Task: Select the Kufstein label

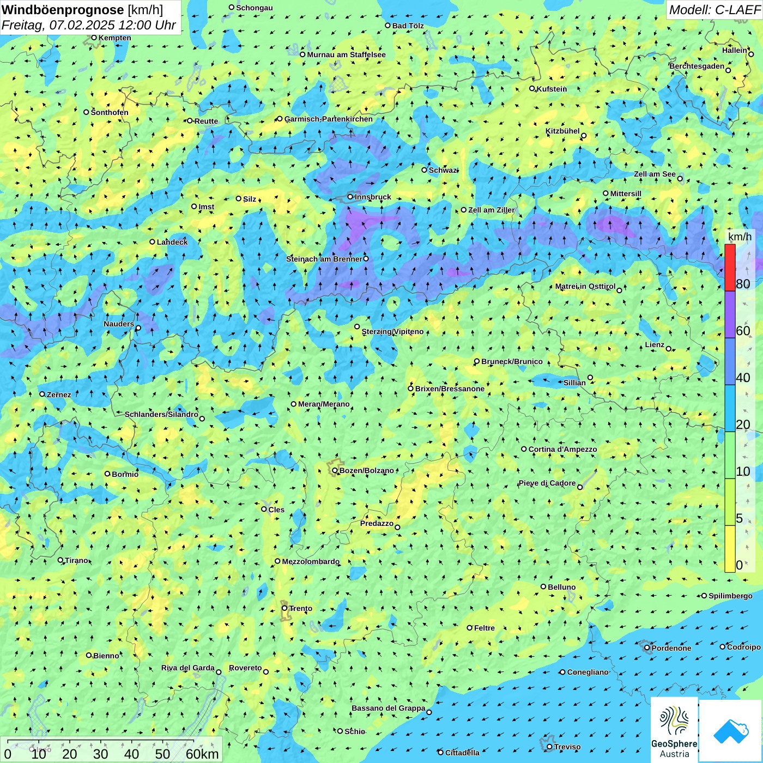Action: click(552, 89)
